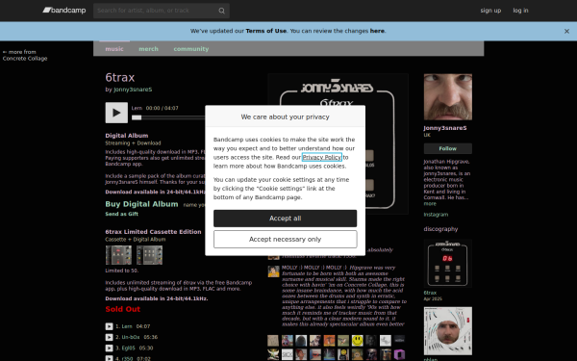Open the log in link
Screen dimensions: 577x361
[x=520, y=11]
